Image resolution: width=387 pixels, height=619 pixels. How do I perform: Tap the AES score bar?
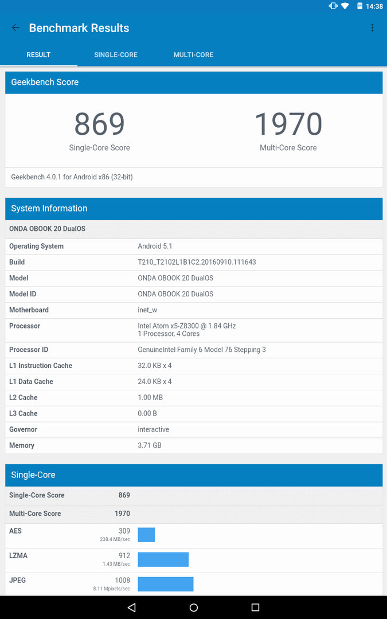point(146,535)
